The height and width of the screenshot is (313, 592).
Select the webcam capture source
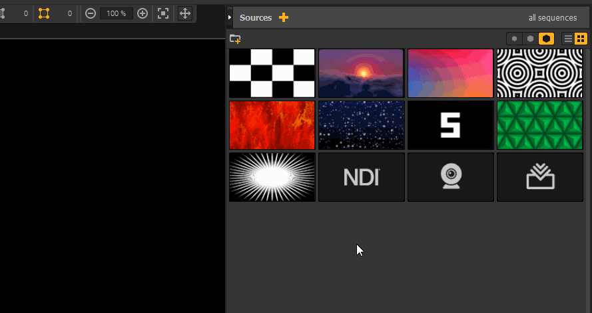(x=451, y=177)
